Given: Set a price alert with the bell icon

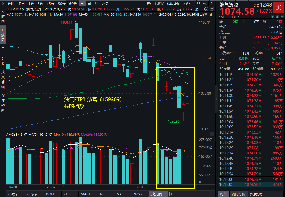Looking at the screenshot, I should 277,17.
